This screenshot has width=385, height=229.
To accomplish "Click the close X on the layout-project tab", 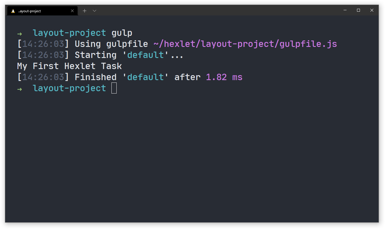I will pos(72,11).
